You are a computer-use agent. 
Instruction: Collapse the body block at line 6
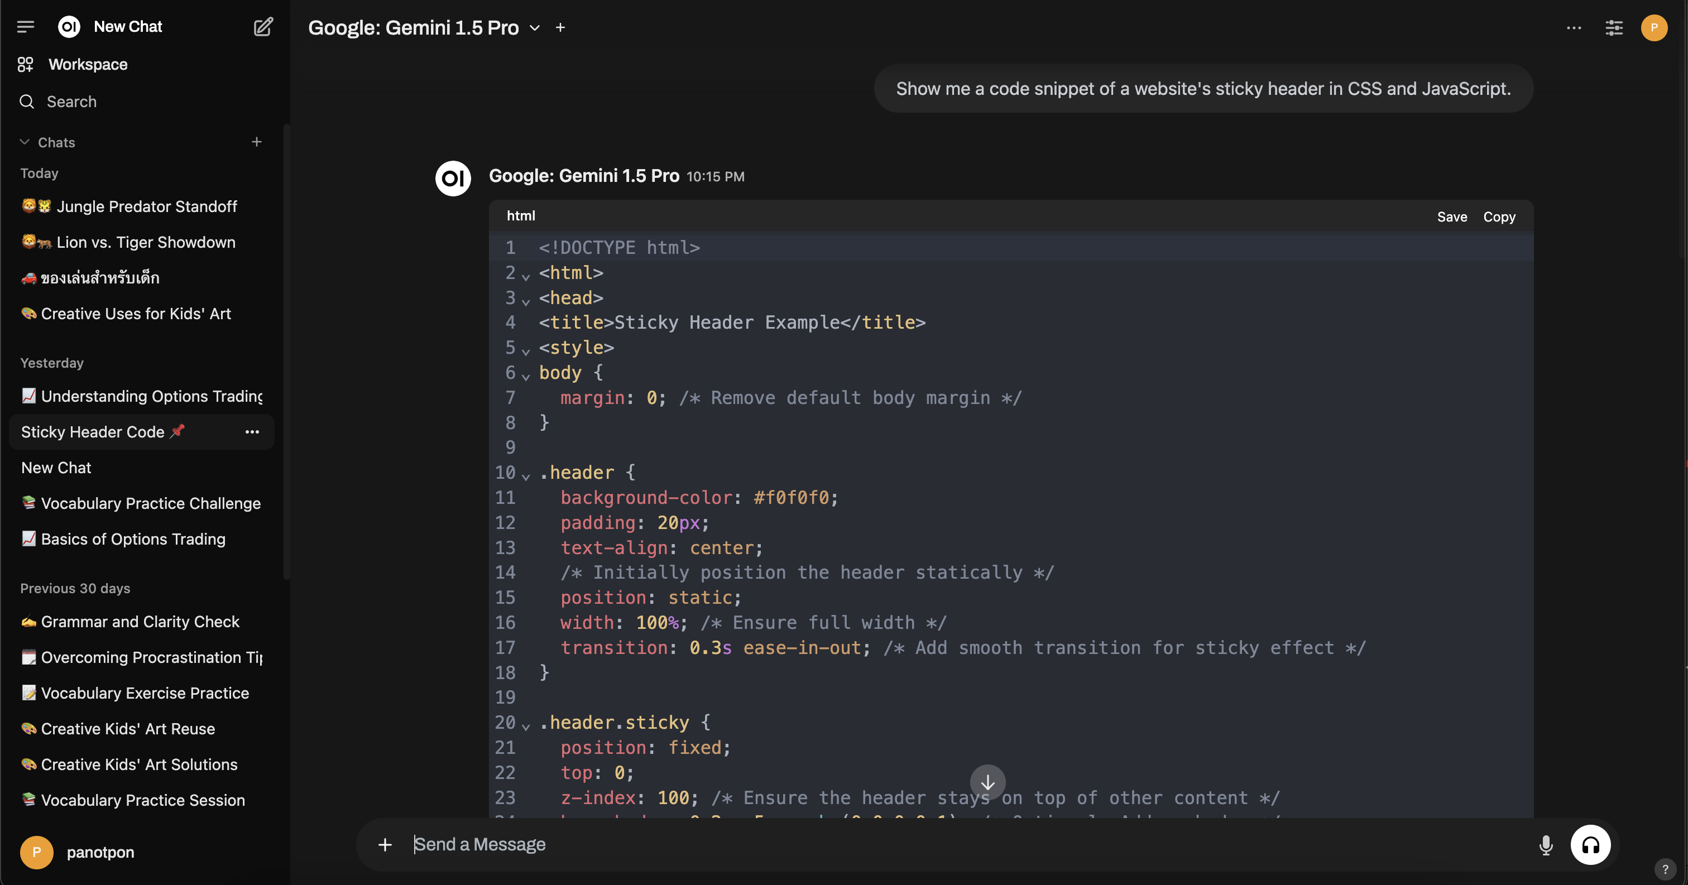click(525, 376)
